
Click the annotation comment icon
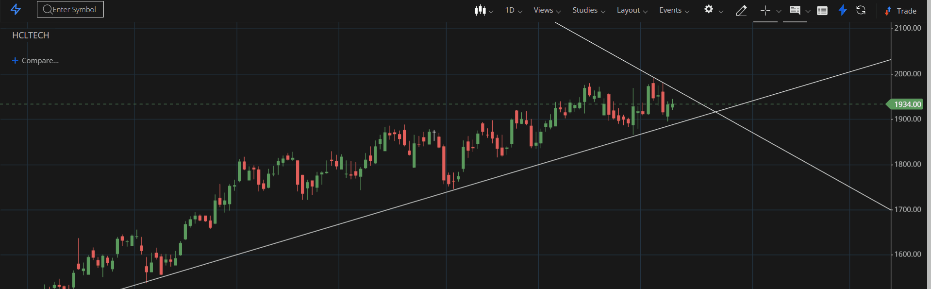point(795,10)
